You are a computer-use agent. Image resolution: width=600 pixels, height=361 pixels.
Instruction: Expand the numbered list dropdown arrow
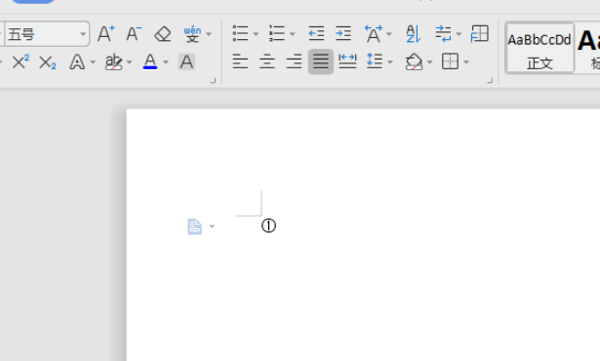(x=293, y=34)
